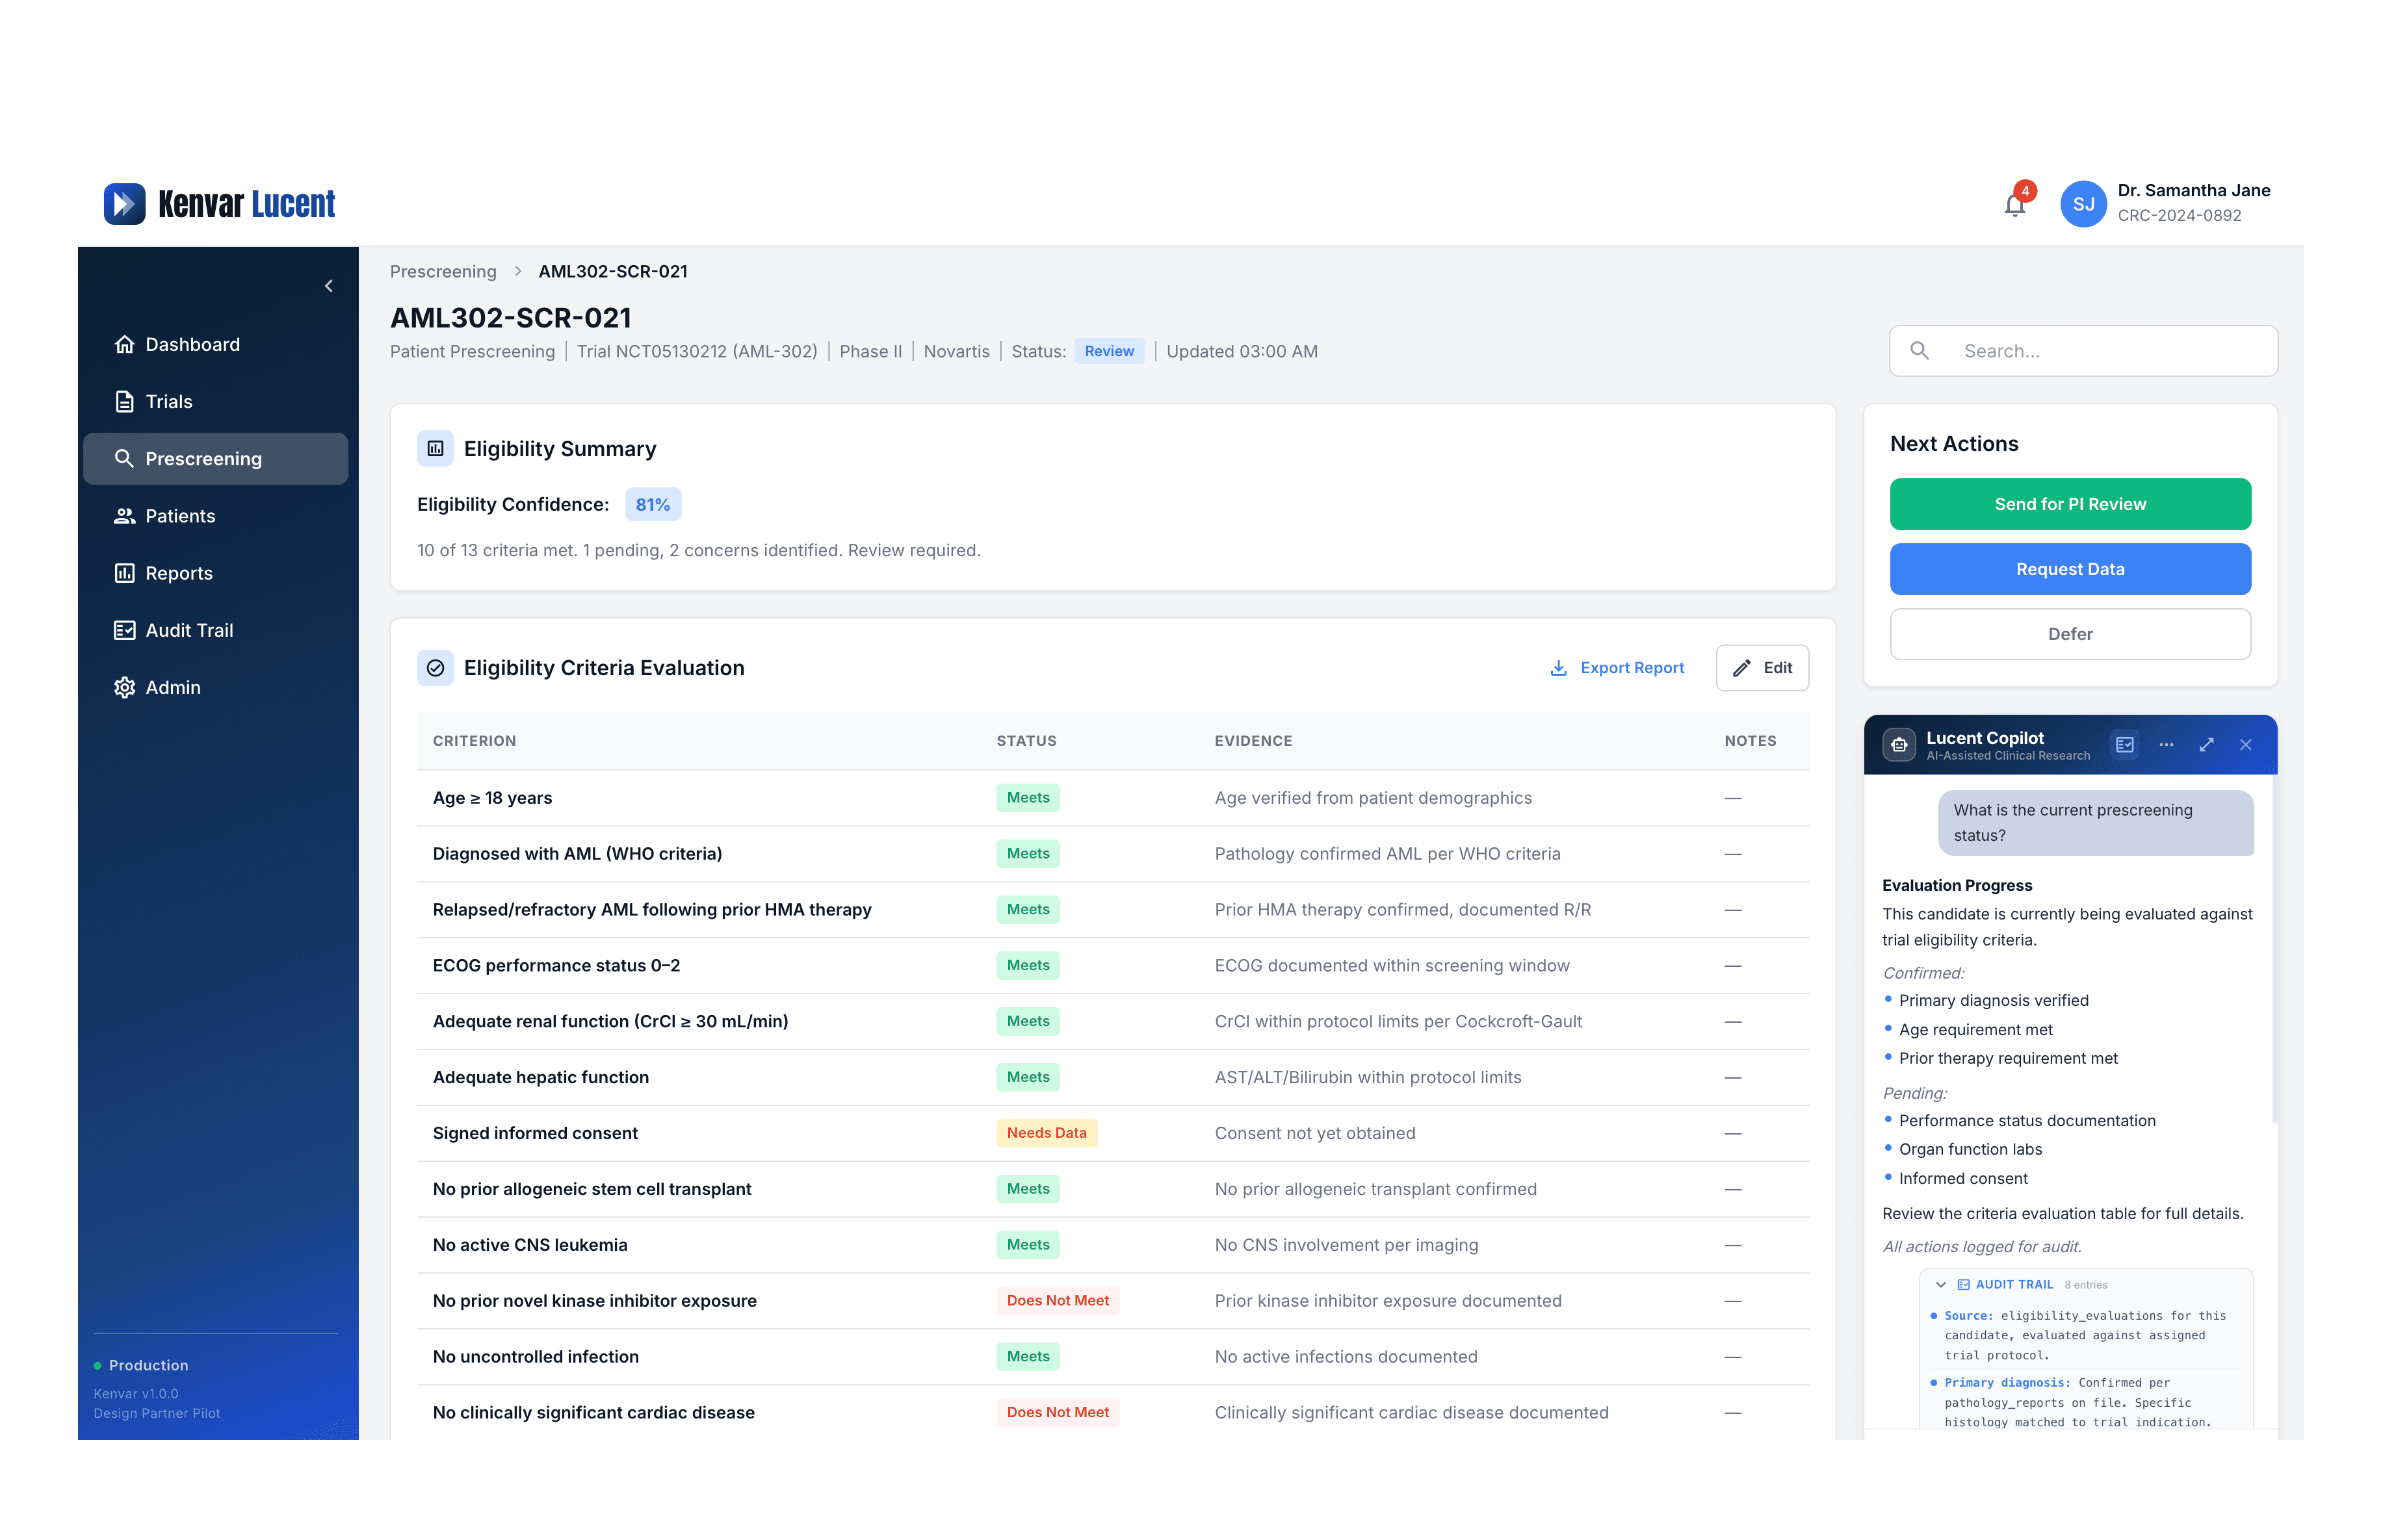Click the 81% eligibility confidence badge
This screenshot has height=1540, width=2383.
pyautogui.click(x=652, y=505)
